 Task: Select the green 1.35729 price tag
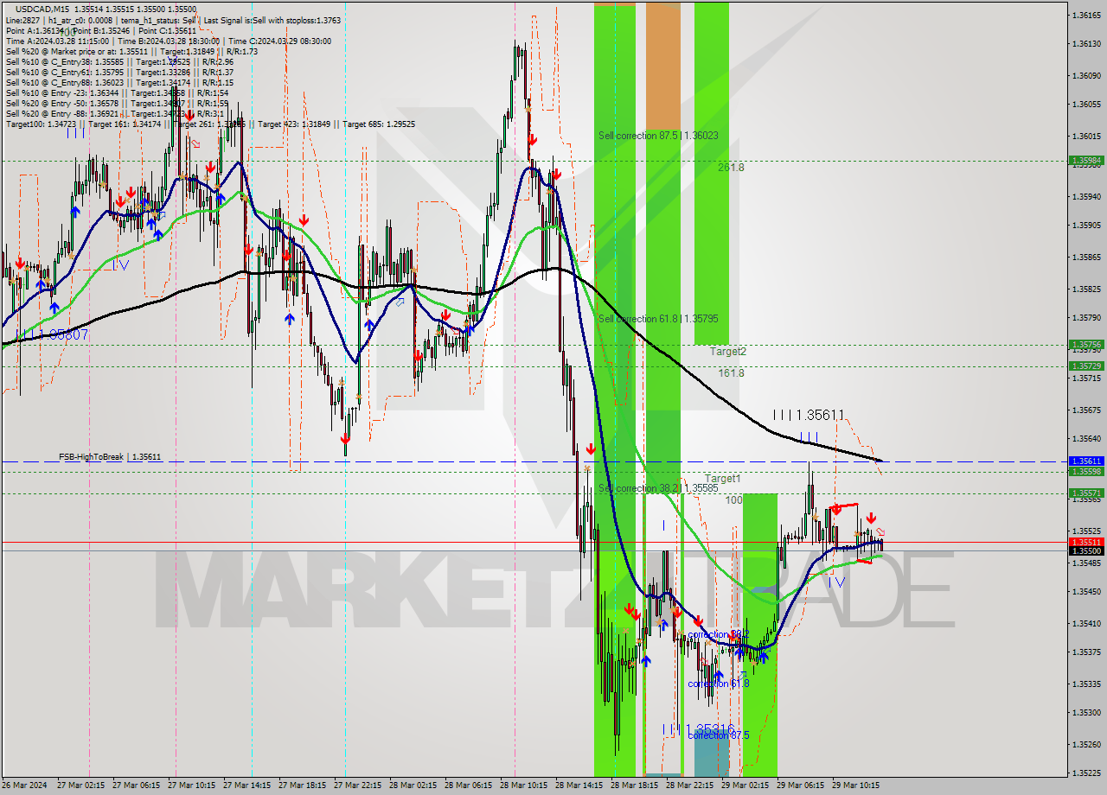[1086, 366]
